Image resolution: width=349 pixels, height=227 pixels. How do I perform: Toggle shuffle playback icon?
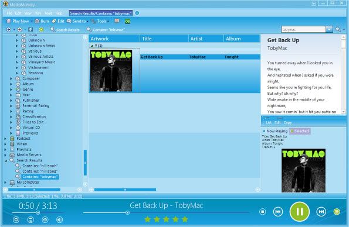(31, 219)
